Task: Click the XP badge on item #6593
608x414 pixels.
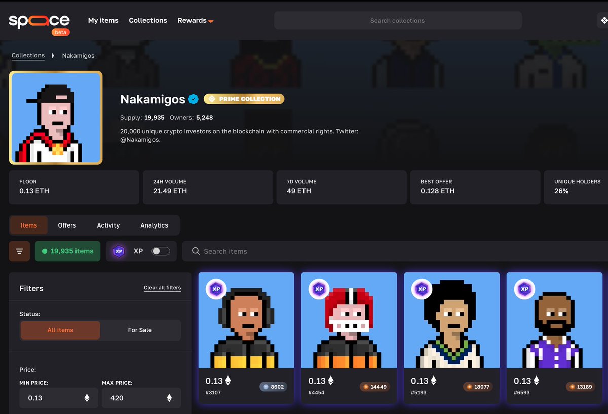Action: [524, 289]
